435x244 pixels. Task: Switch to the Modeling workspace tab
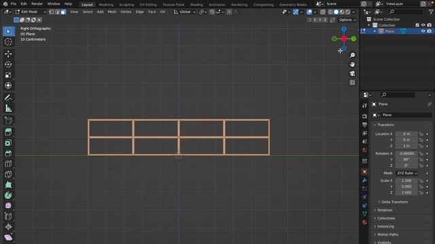point(106,5)
